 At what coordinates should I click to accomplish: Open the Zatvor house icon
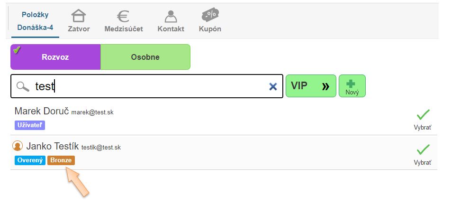79,17
